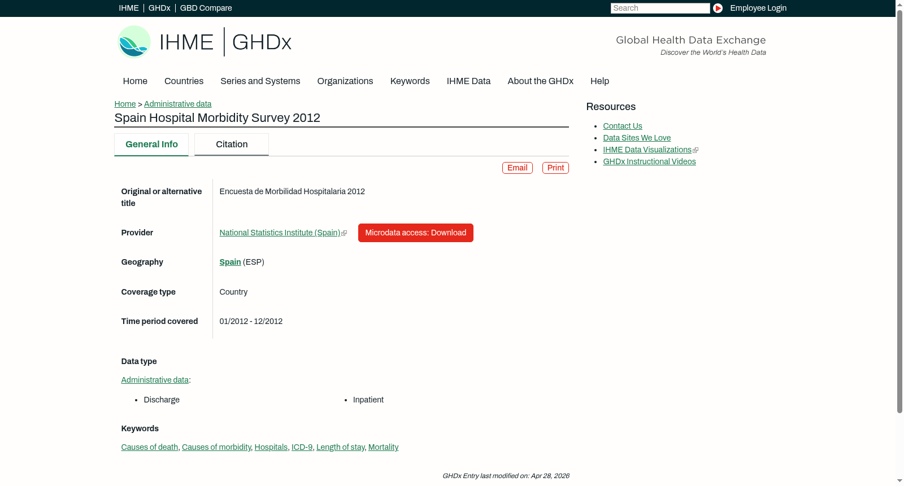
Task: Open Length of stay keyword
Action: point(340,447)
